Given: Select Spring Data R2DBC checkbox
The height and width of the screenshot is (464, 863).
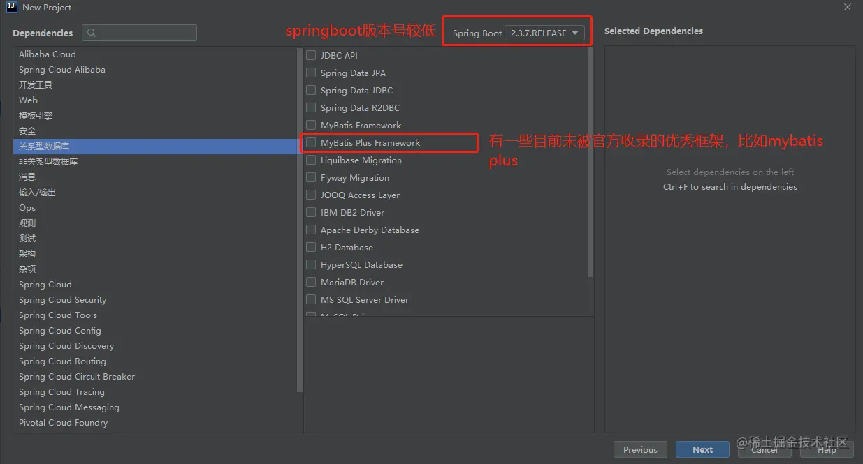Looking at the screenshot, I should (x=311, y=107).
